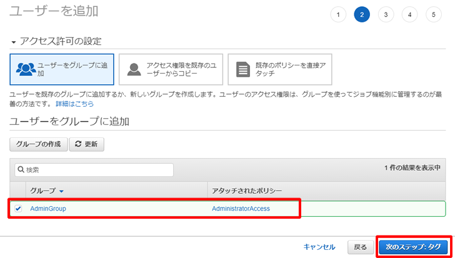The width and height of the screenshot is (455, 258).
Task: Click the policy document icon
Action: click(x=243, y=69)
